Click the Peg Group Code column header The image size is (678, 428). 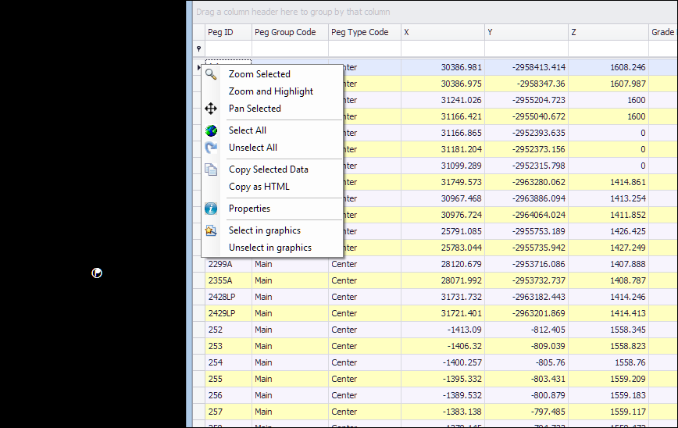[x=289, y=32]
